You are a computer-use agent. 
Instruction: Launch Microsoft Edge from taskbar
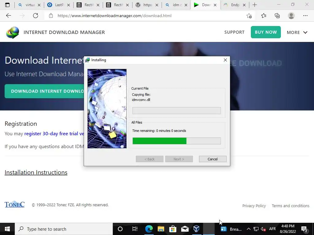pos(149,229)
